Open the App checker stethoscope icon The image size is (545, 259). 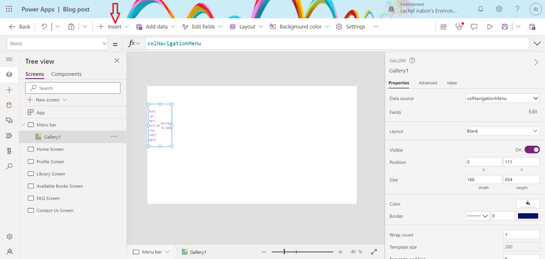click(459, 27)
